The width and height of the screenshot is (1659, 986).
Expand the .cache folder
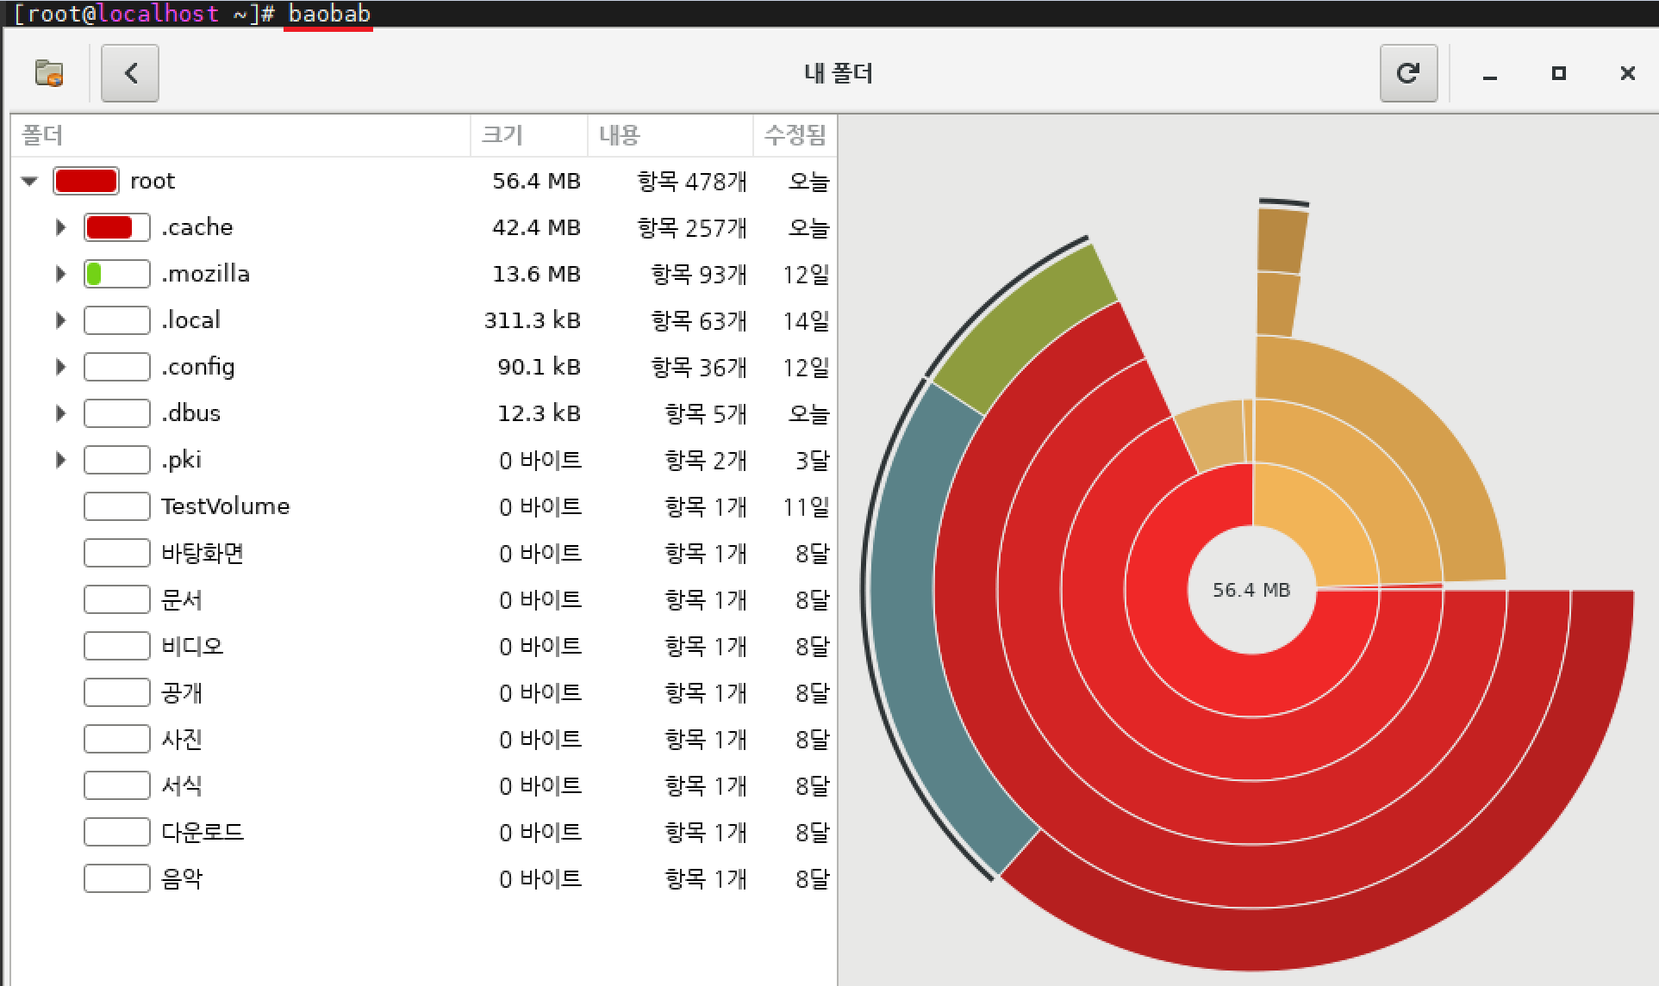coord(60,227)
